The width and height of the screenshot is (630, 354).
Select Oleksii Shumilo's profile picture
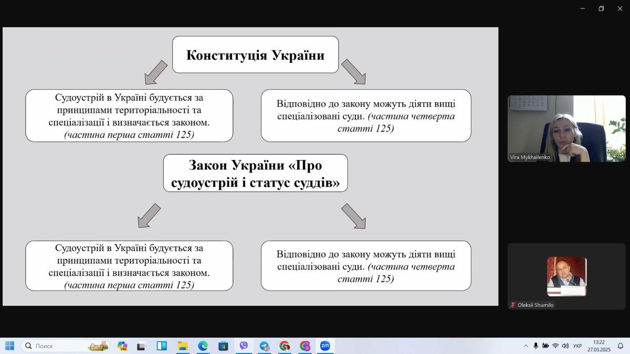point(566,276)
